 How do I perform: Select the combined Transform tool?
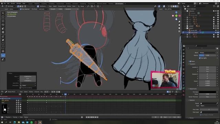(x=3, y=32)
